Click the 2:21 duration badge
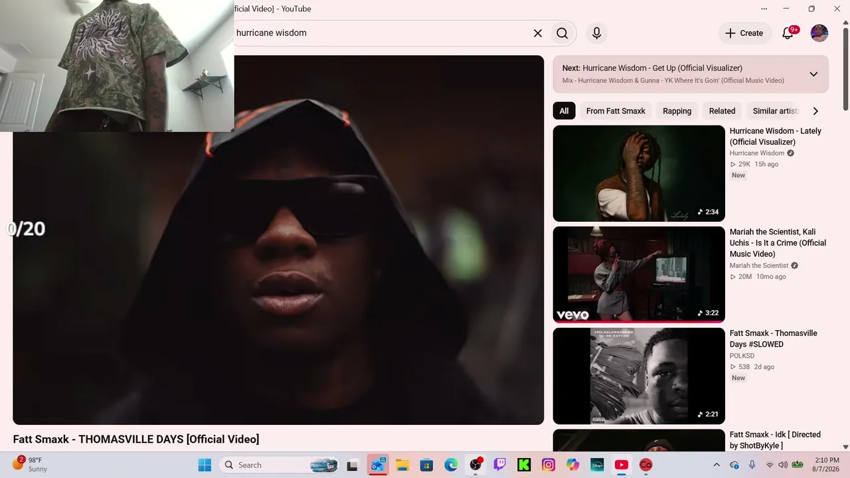Image resolution: width=850 pixels, height=478 pixels. pyautogui.click(x=708, y=414)
